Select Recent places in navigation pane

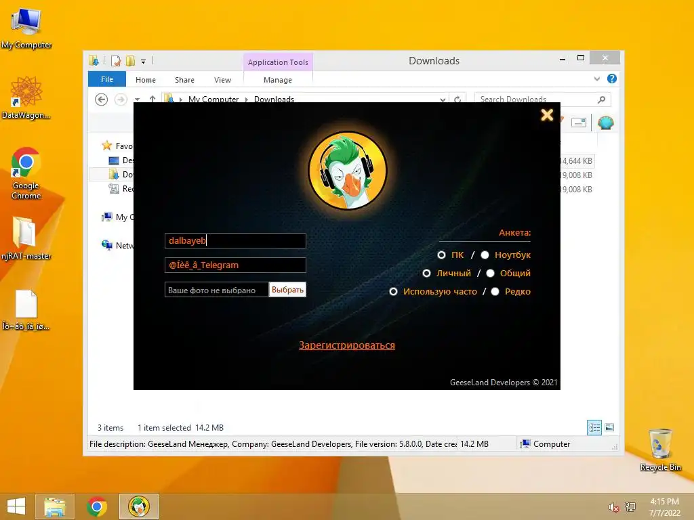point(121,189)
